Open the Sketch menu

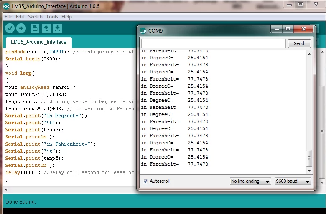(x=35, y=17)
